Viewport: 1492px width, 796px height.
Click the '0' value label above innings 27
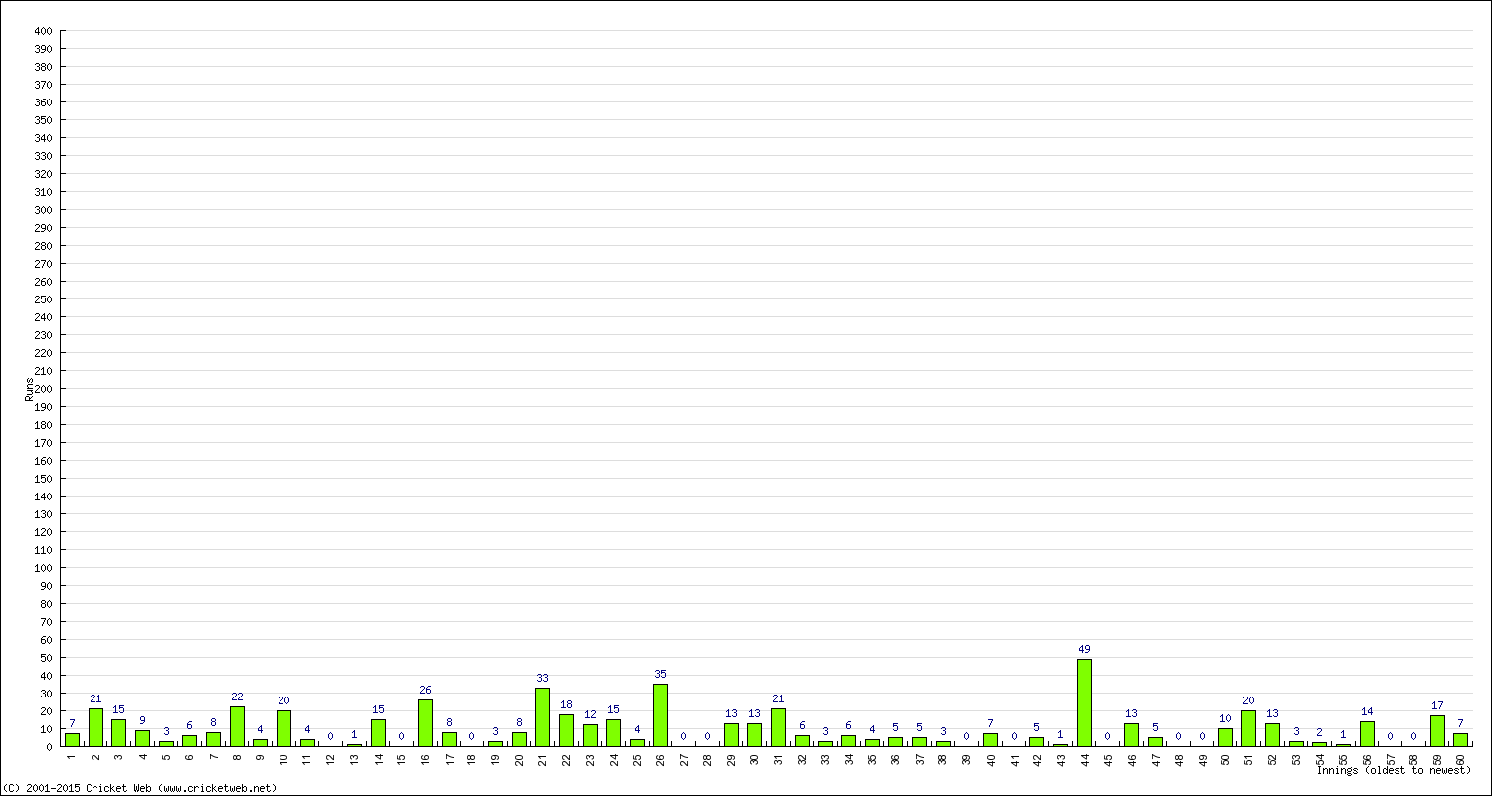coord(684,737)
